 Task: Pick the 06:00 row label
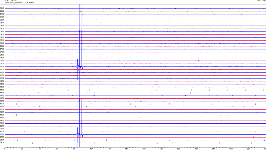2,43
